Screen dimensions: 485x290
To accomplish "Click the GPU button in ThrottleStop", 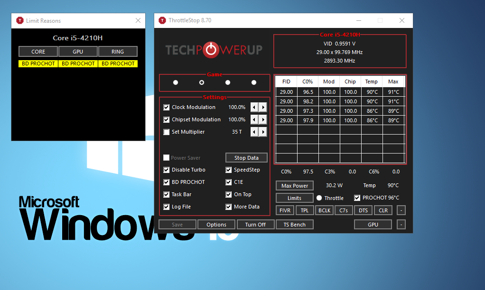I will (373, 225).
